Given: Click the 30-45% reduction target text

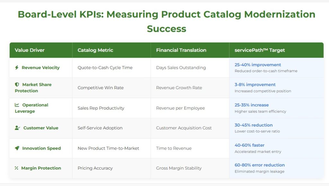Looking at the screenshot, I should [x=253, y=125].
